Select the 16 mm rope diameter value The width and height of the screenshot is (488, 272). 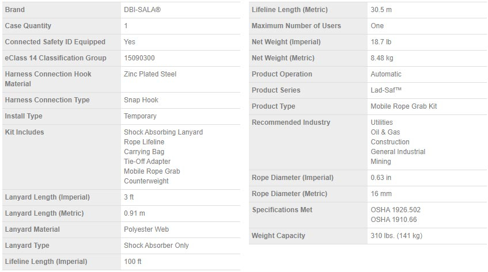click(x=381, y=194)
